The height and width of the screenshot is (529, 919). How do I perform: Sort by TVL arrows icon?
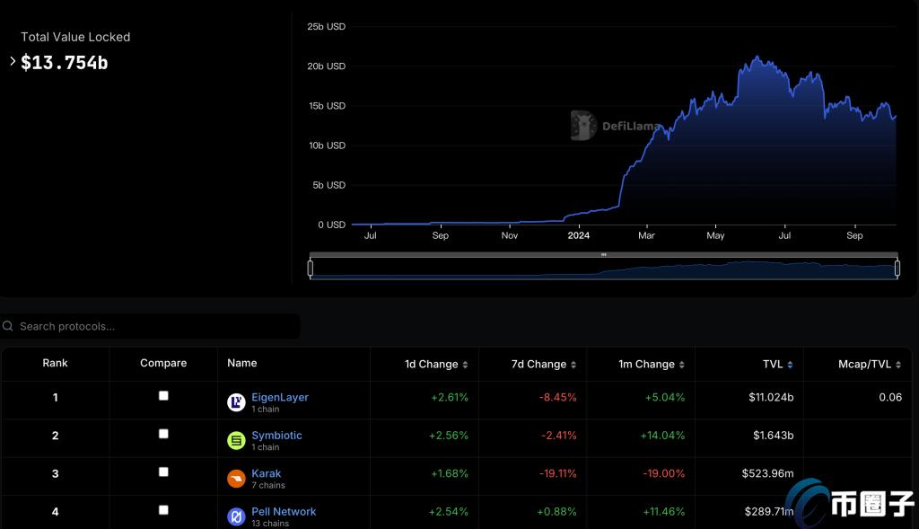point(790,365)
